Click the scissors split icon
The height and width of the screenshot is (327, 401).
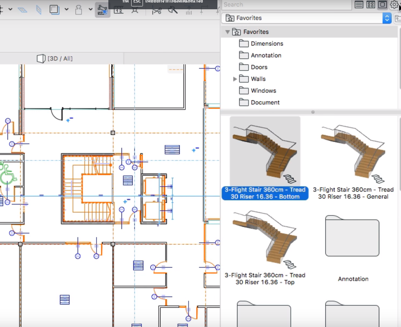click(x=156, y=11)
